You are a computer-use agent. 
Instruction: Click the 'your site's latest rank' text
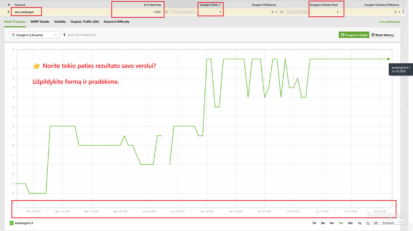(82, 35)
